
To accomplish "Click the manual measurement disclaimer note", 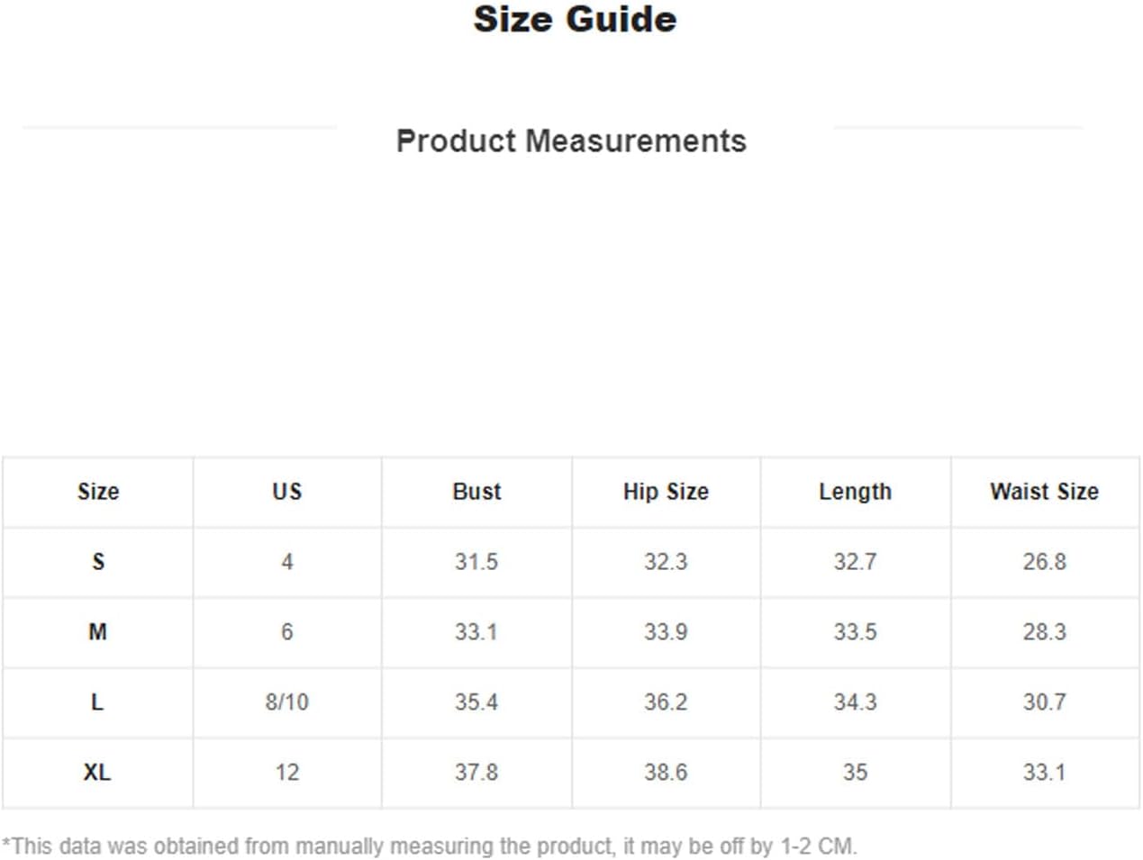I will click(430, 846).
